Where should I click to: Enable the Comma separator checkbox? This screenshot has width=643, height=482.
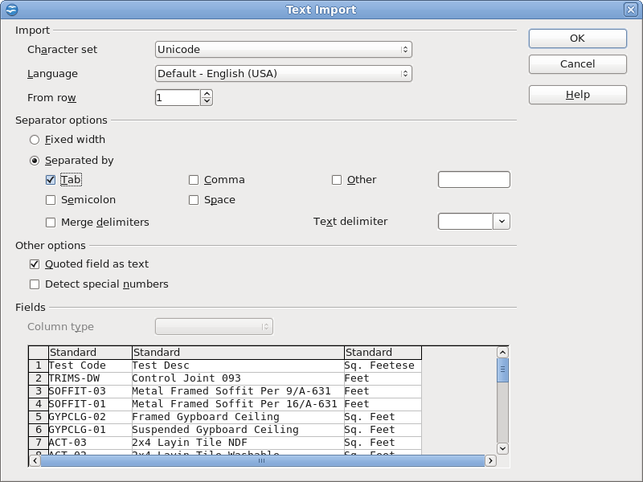pos(194,180)
